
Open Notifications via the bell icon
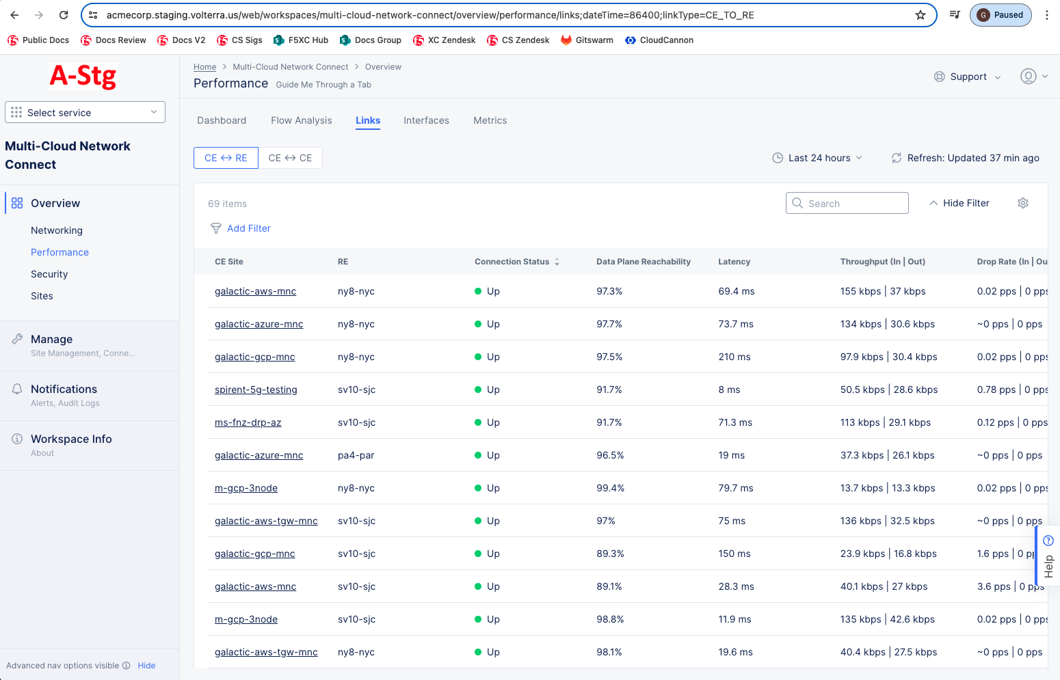tap(16, 388)
